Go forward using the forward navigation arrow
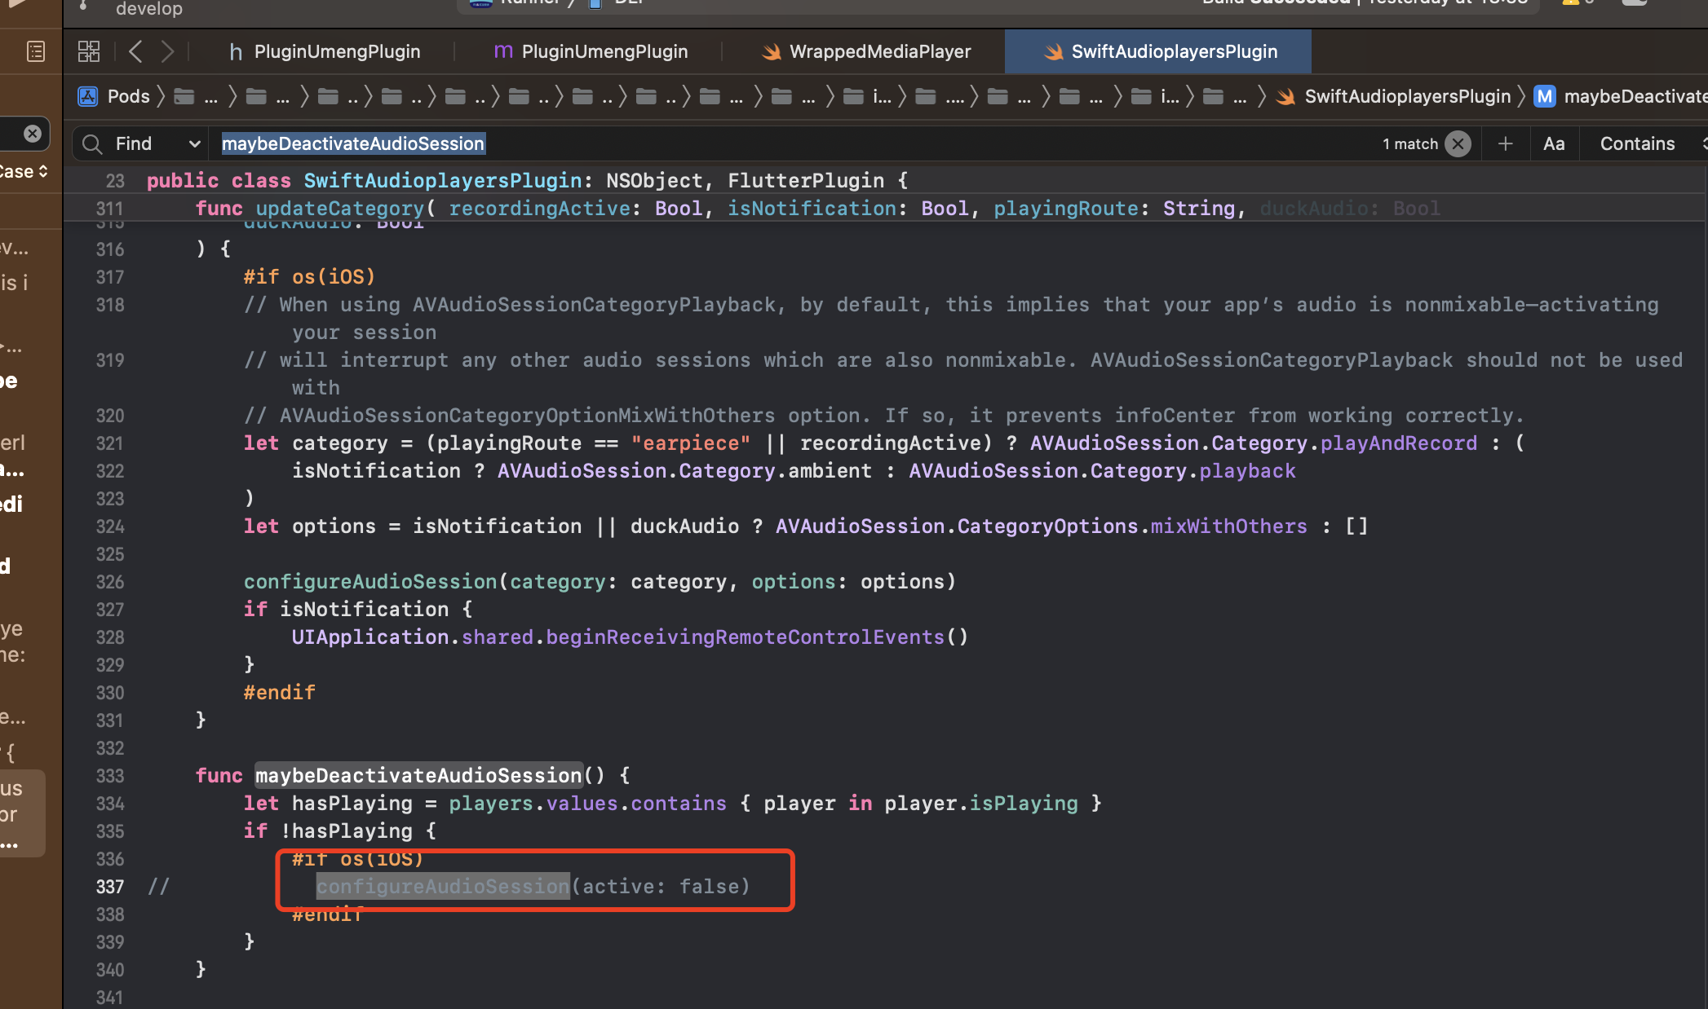Image resolution: width=1708 pixels, height=1009 pixels. tap(168, 51)
